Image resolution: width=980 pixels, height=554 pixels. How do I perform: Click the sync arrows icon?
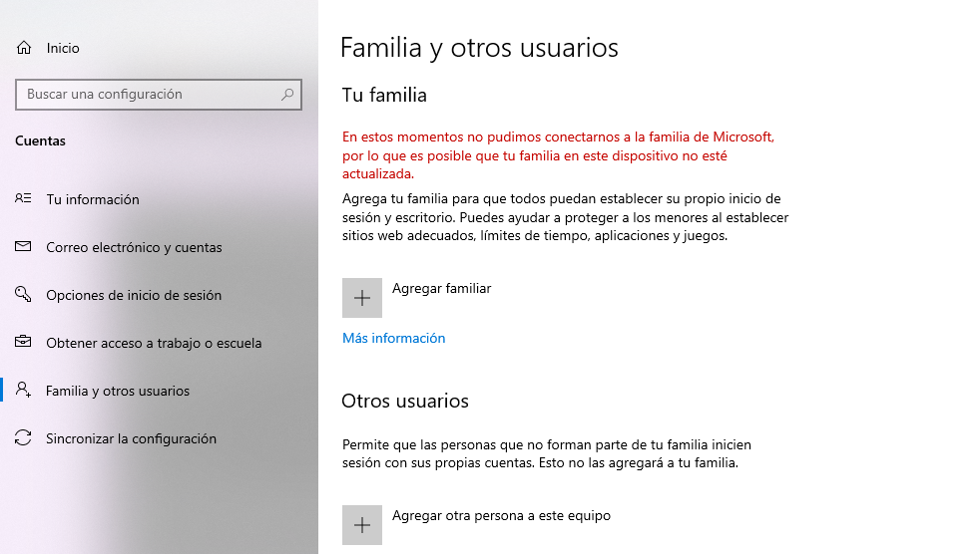(24, 438)
